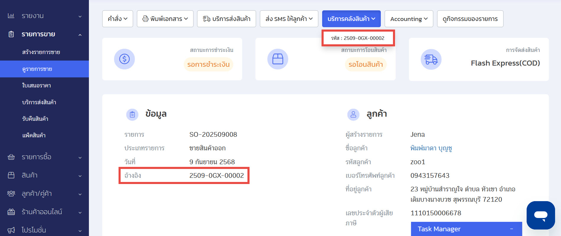Open the บริการคลังสินค้า dropdown
The height and width of the screenshot is (236, 561).
tap(351, 19)
